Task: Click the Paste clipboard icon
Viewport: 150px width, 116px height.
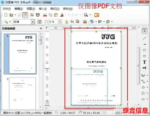Action: (56, 15)
